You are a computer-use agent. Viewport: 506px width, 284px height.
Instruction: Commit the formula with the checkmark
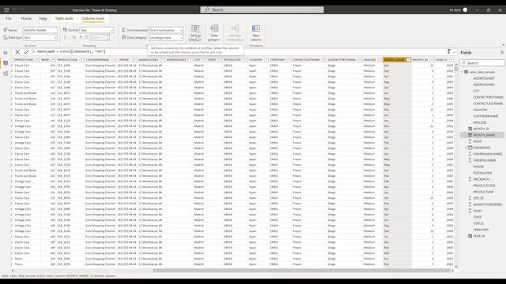(x=26, y=52)
